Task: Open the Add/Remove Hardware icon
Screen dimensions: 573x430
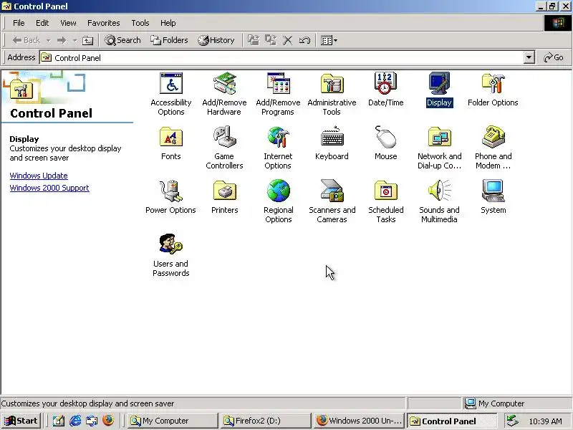Action: [224, 94]
